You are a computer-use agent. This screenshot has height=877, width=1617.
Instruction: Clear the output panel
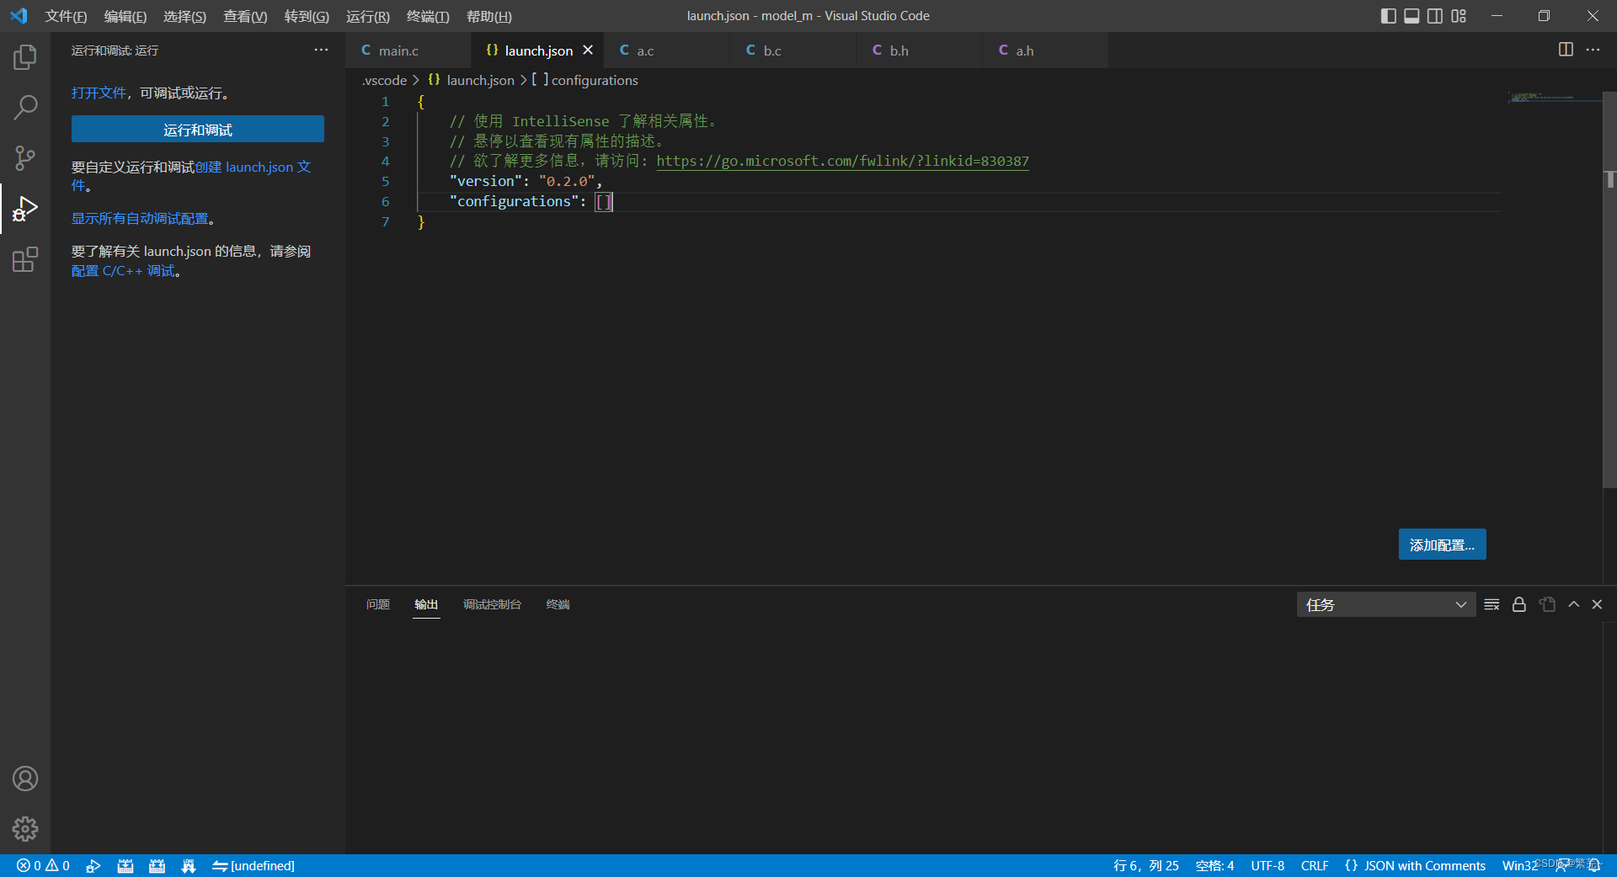1492,604
